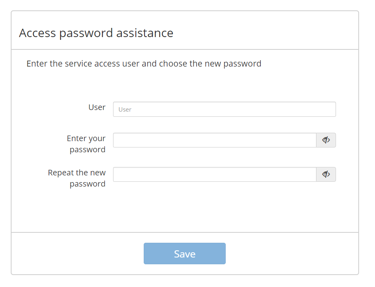Activate the service access user textbox
Screen dimensions: 375x287
(225, 109)
